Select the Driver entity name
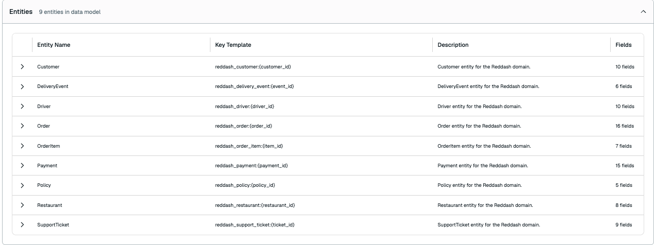This screenshot has width=654, height=245. click(44, 107)
